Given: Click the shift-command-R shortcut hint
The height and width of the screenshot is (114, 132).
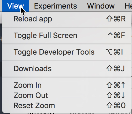Looking at the screenshot, I should 116,19.
